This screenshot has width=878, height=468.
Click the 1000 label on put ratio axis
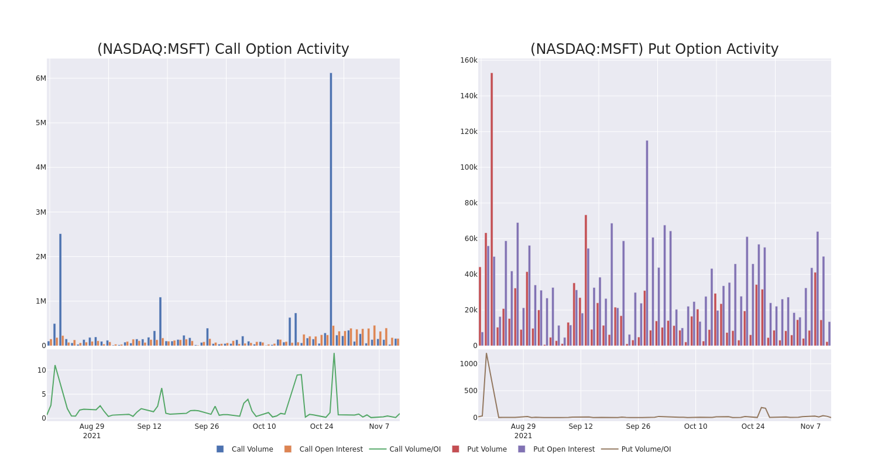(x=468, y=364)
